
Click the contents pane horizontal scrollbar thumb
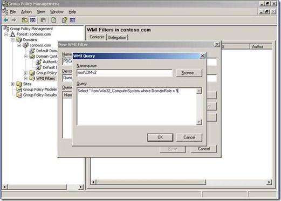(151, 182)
